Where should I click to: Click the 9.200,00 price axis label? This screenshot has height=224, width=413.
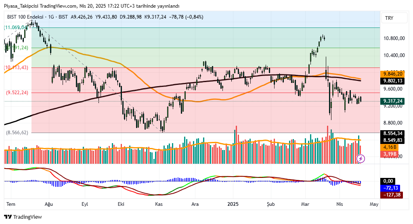coord(393,106)
